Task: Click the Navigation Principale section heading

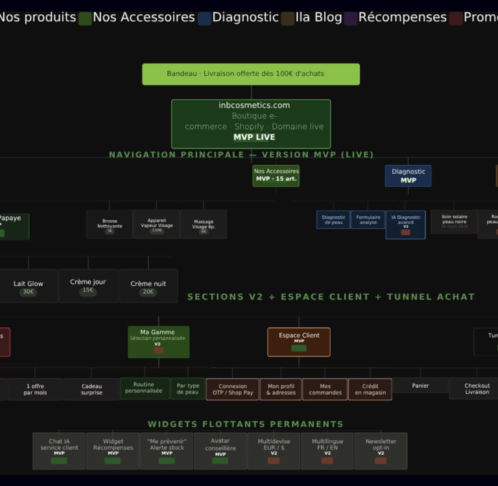Action: 241,155
